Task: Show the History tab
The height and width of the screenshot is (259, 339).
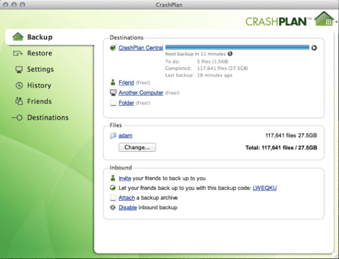Action: (x=39, y=85)
